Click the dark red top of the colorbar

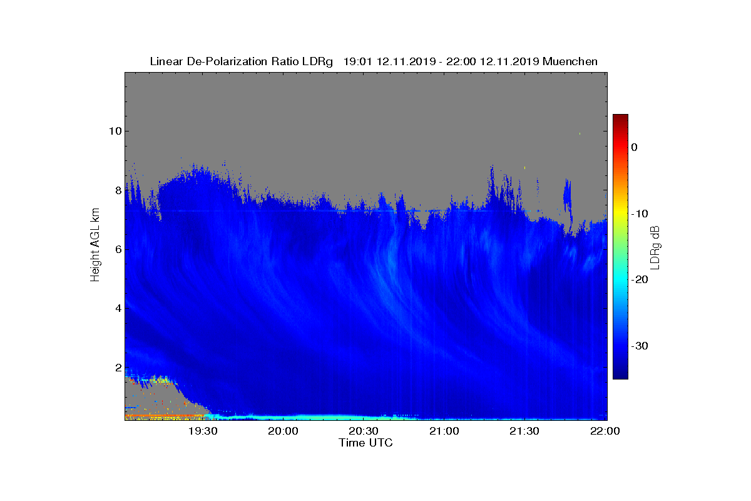click(x=620, y=119)
